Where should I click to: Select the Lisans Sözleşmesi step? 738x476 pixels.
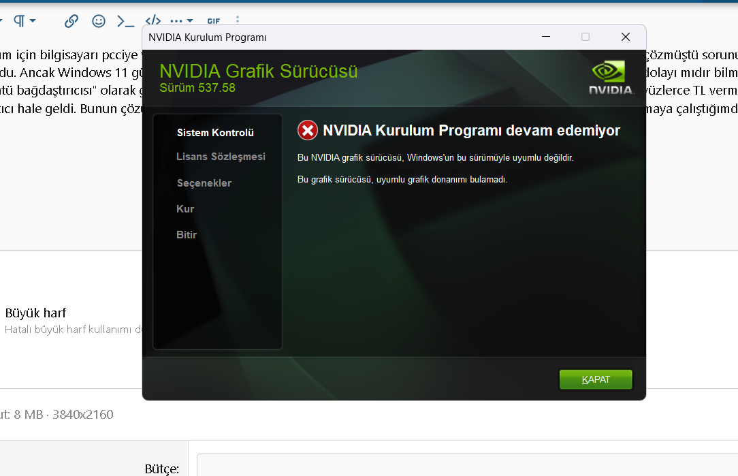tap(221, 157)
